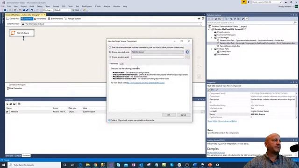This screenshot has height=168, width=299.
Task: Open the Data Flow designer tab
Action: pyautogui.click(x=27, y=19)
